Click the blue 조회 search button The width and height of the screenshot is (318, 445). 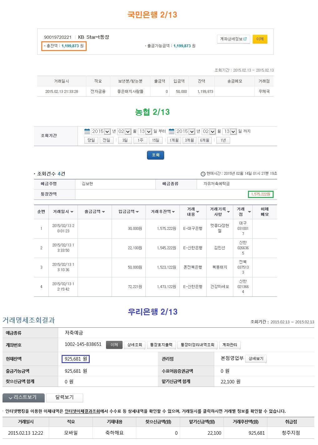click(x=155, y=155)
